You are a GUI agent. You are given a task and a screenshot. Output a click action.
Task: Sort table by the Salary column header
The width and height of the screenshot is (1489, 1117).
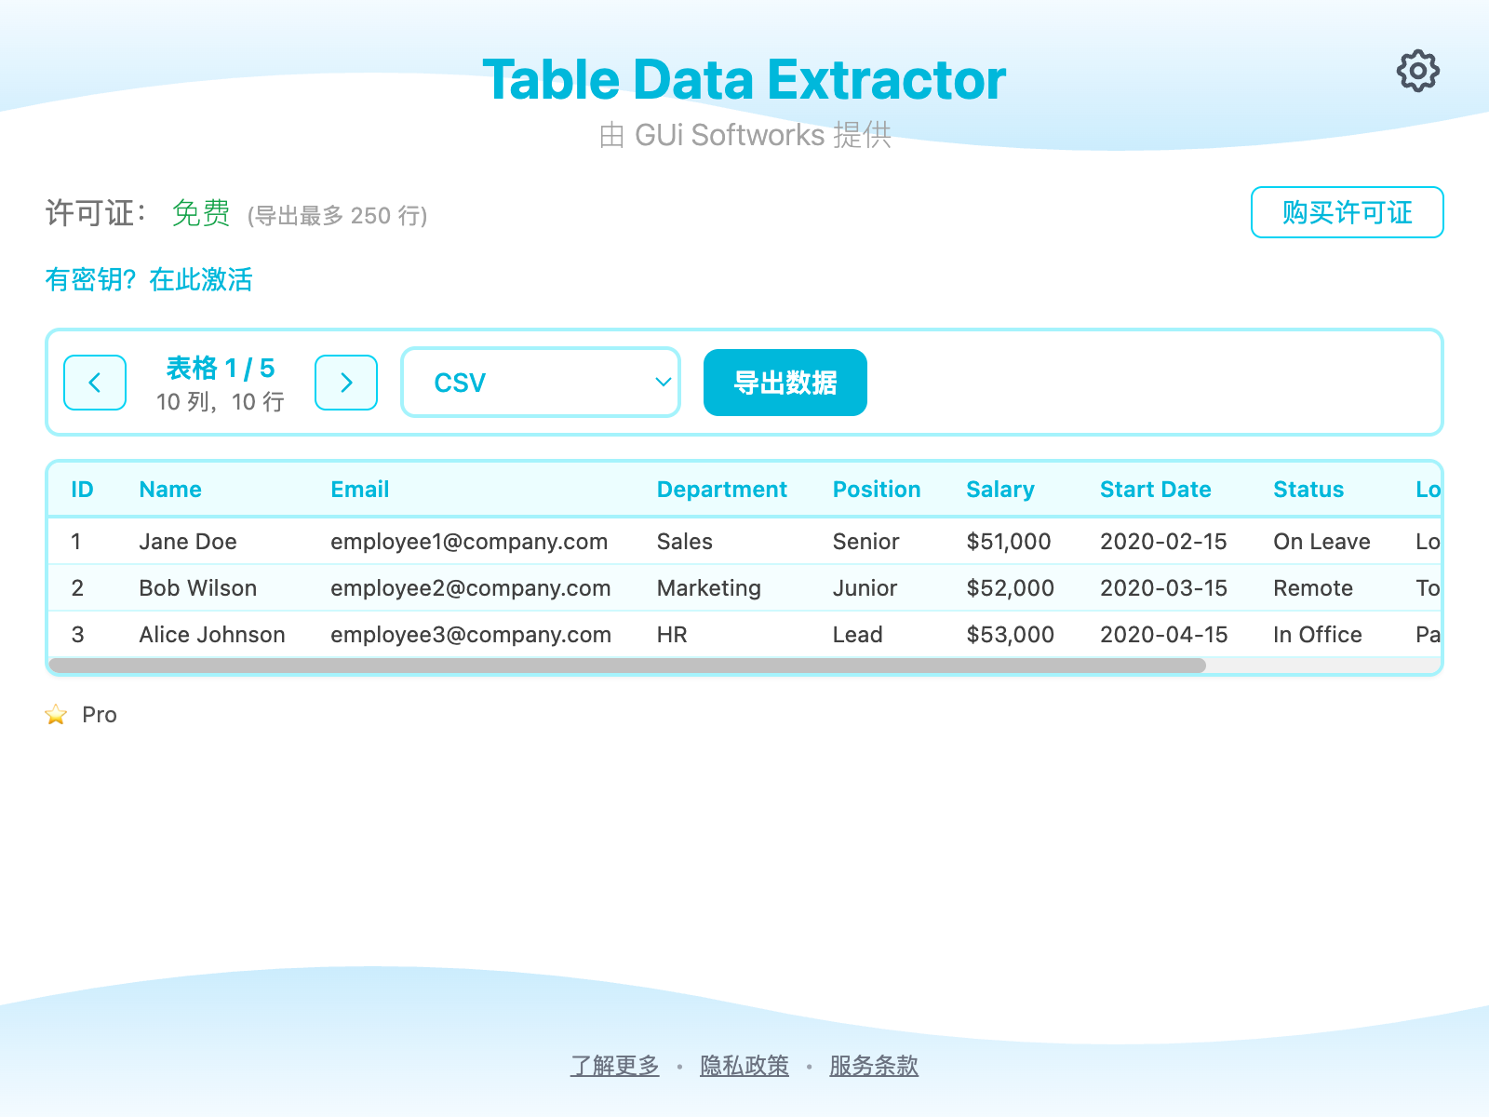click(x=999, y=489)
